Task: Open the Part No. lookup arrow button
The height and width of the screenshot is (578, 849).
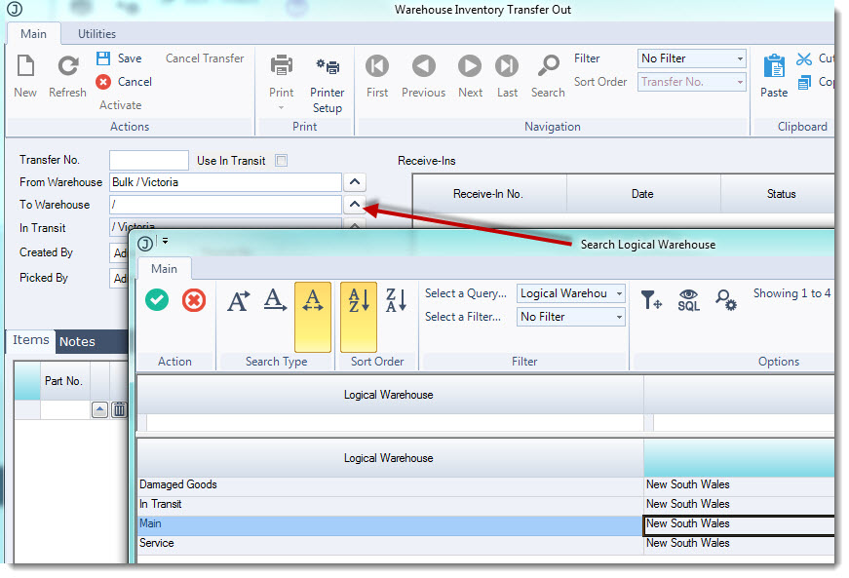Action: tap(99, 409)
